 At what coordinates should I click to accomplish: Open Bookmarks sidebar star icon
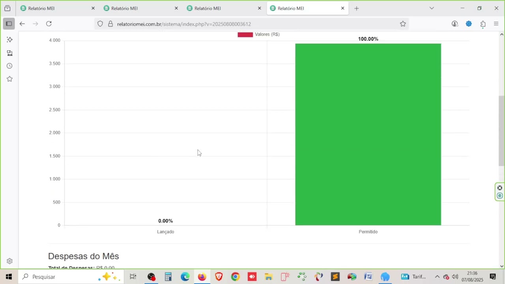[x=9, y=79]
